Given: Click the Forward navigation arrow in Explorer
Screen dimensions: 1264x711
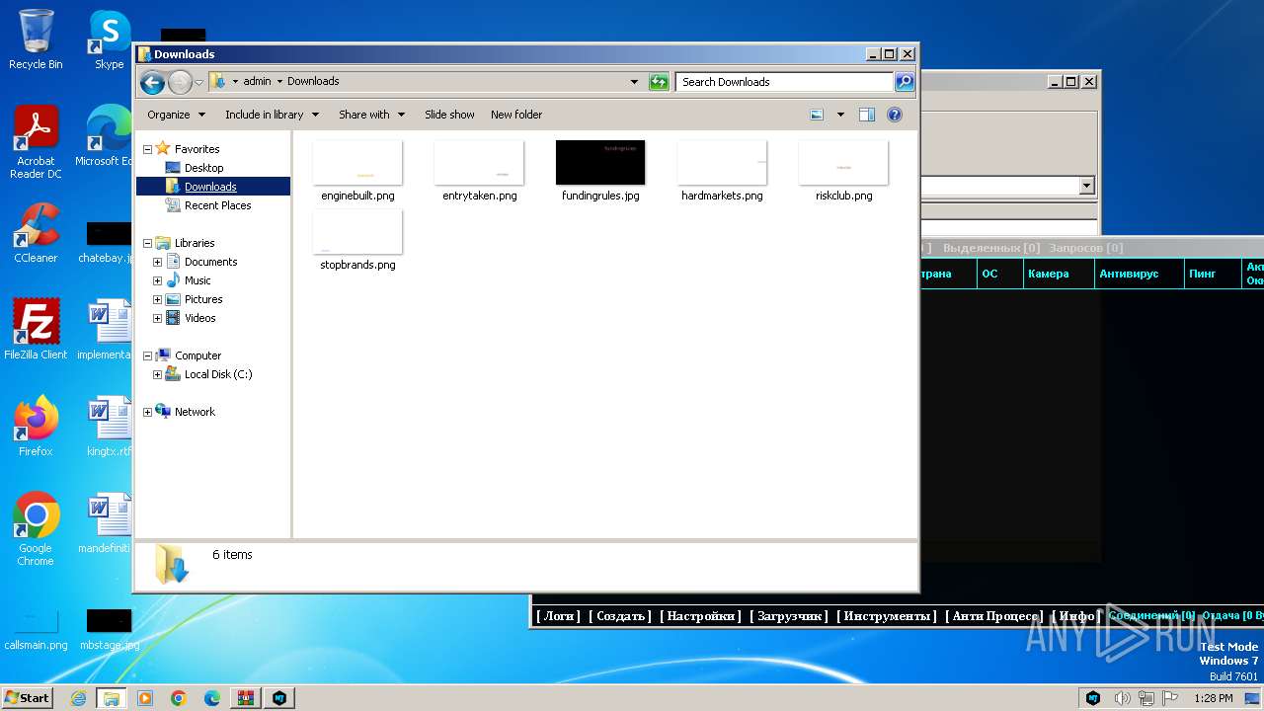Looking at the screenshot, I should 180,82.
